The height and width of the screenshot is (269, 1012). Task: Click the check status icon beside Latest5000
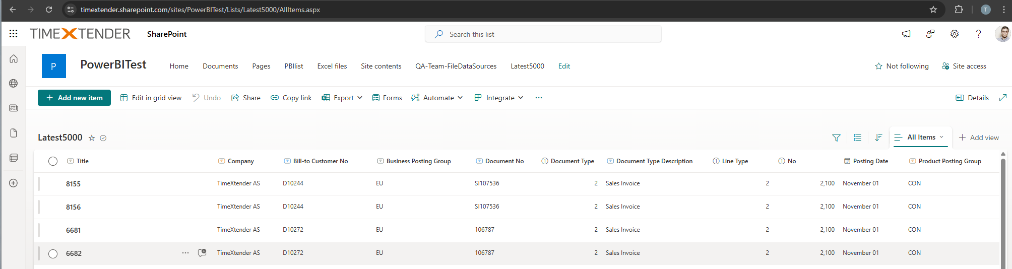[x=103, y=138]
